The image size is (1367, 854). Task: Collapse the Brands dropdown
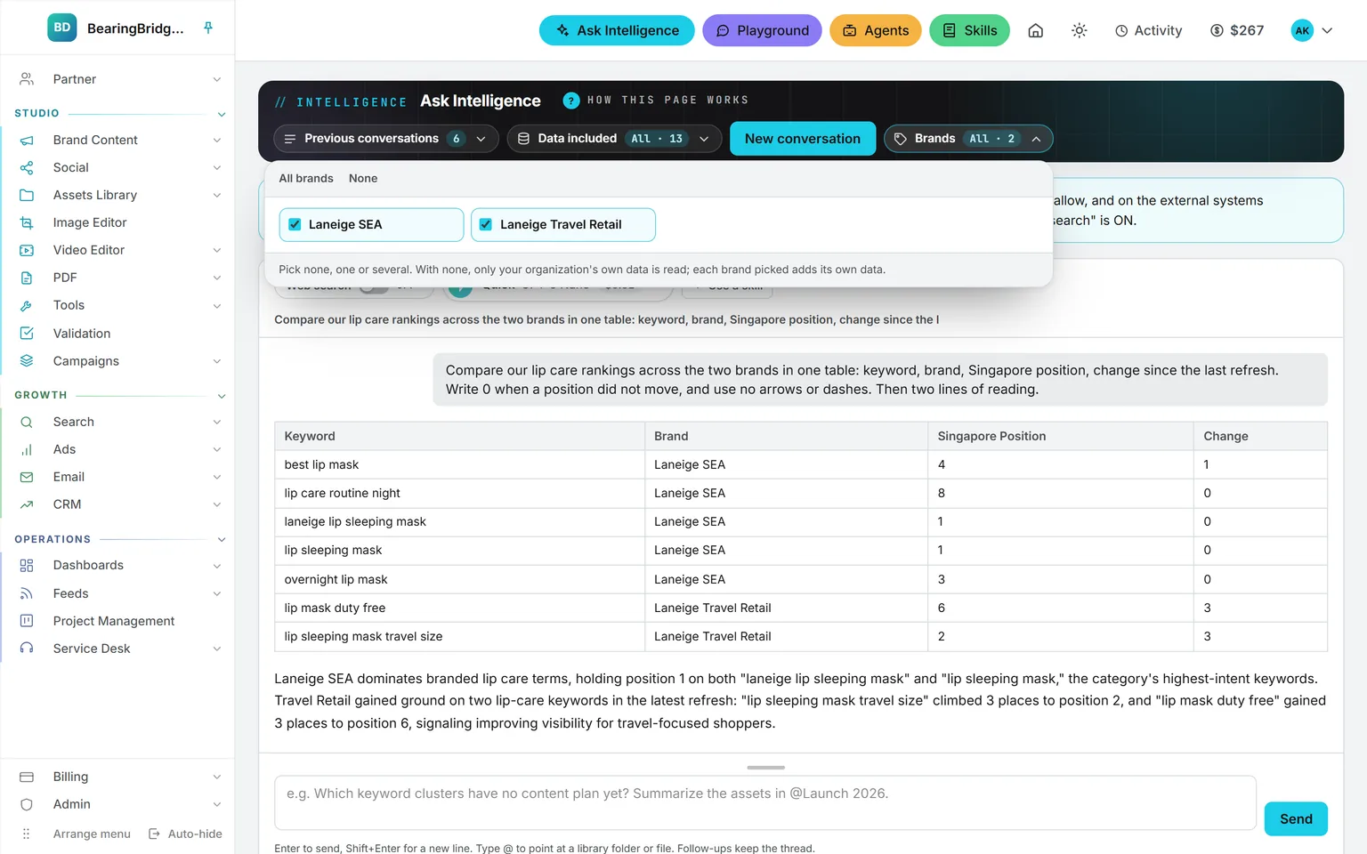point(968,139)
